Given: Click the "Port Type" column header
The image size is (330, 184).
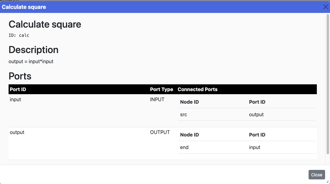Looking at the screenshot, I should pos(161,89).
